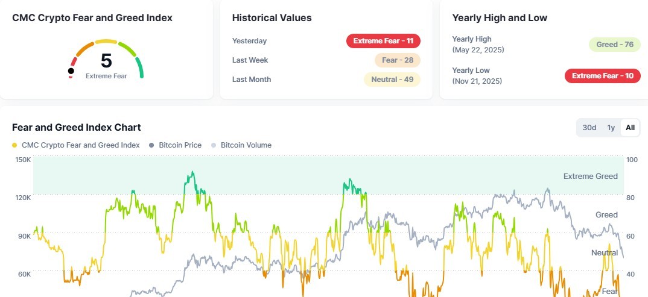Click the light gray Bitcoin Volume legend dot
The height and width of the screenshot is (297, 648).
(x=214, y=145)
